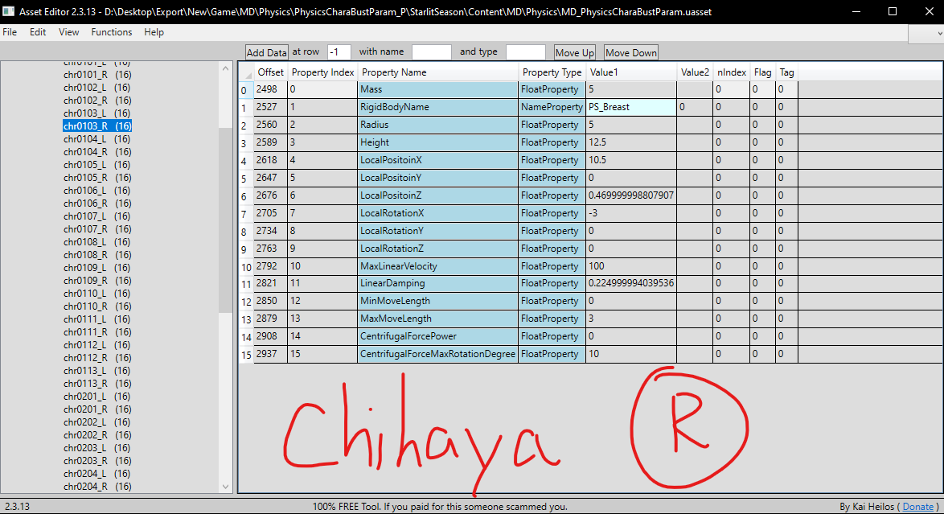
Task: Select chr0108_R in the tree
Action: click(x=97, y=255)
